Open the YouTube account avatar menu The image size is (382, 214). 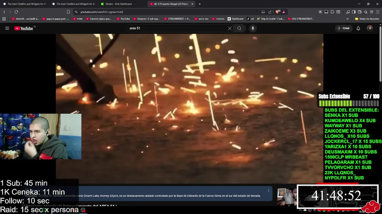pos(370,28)
